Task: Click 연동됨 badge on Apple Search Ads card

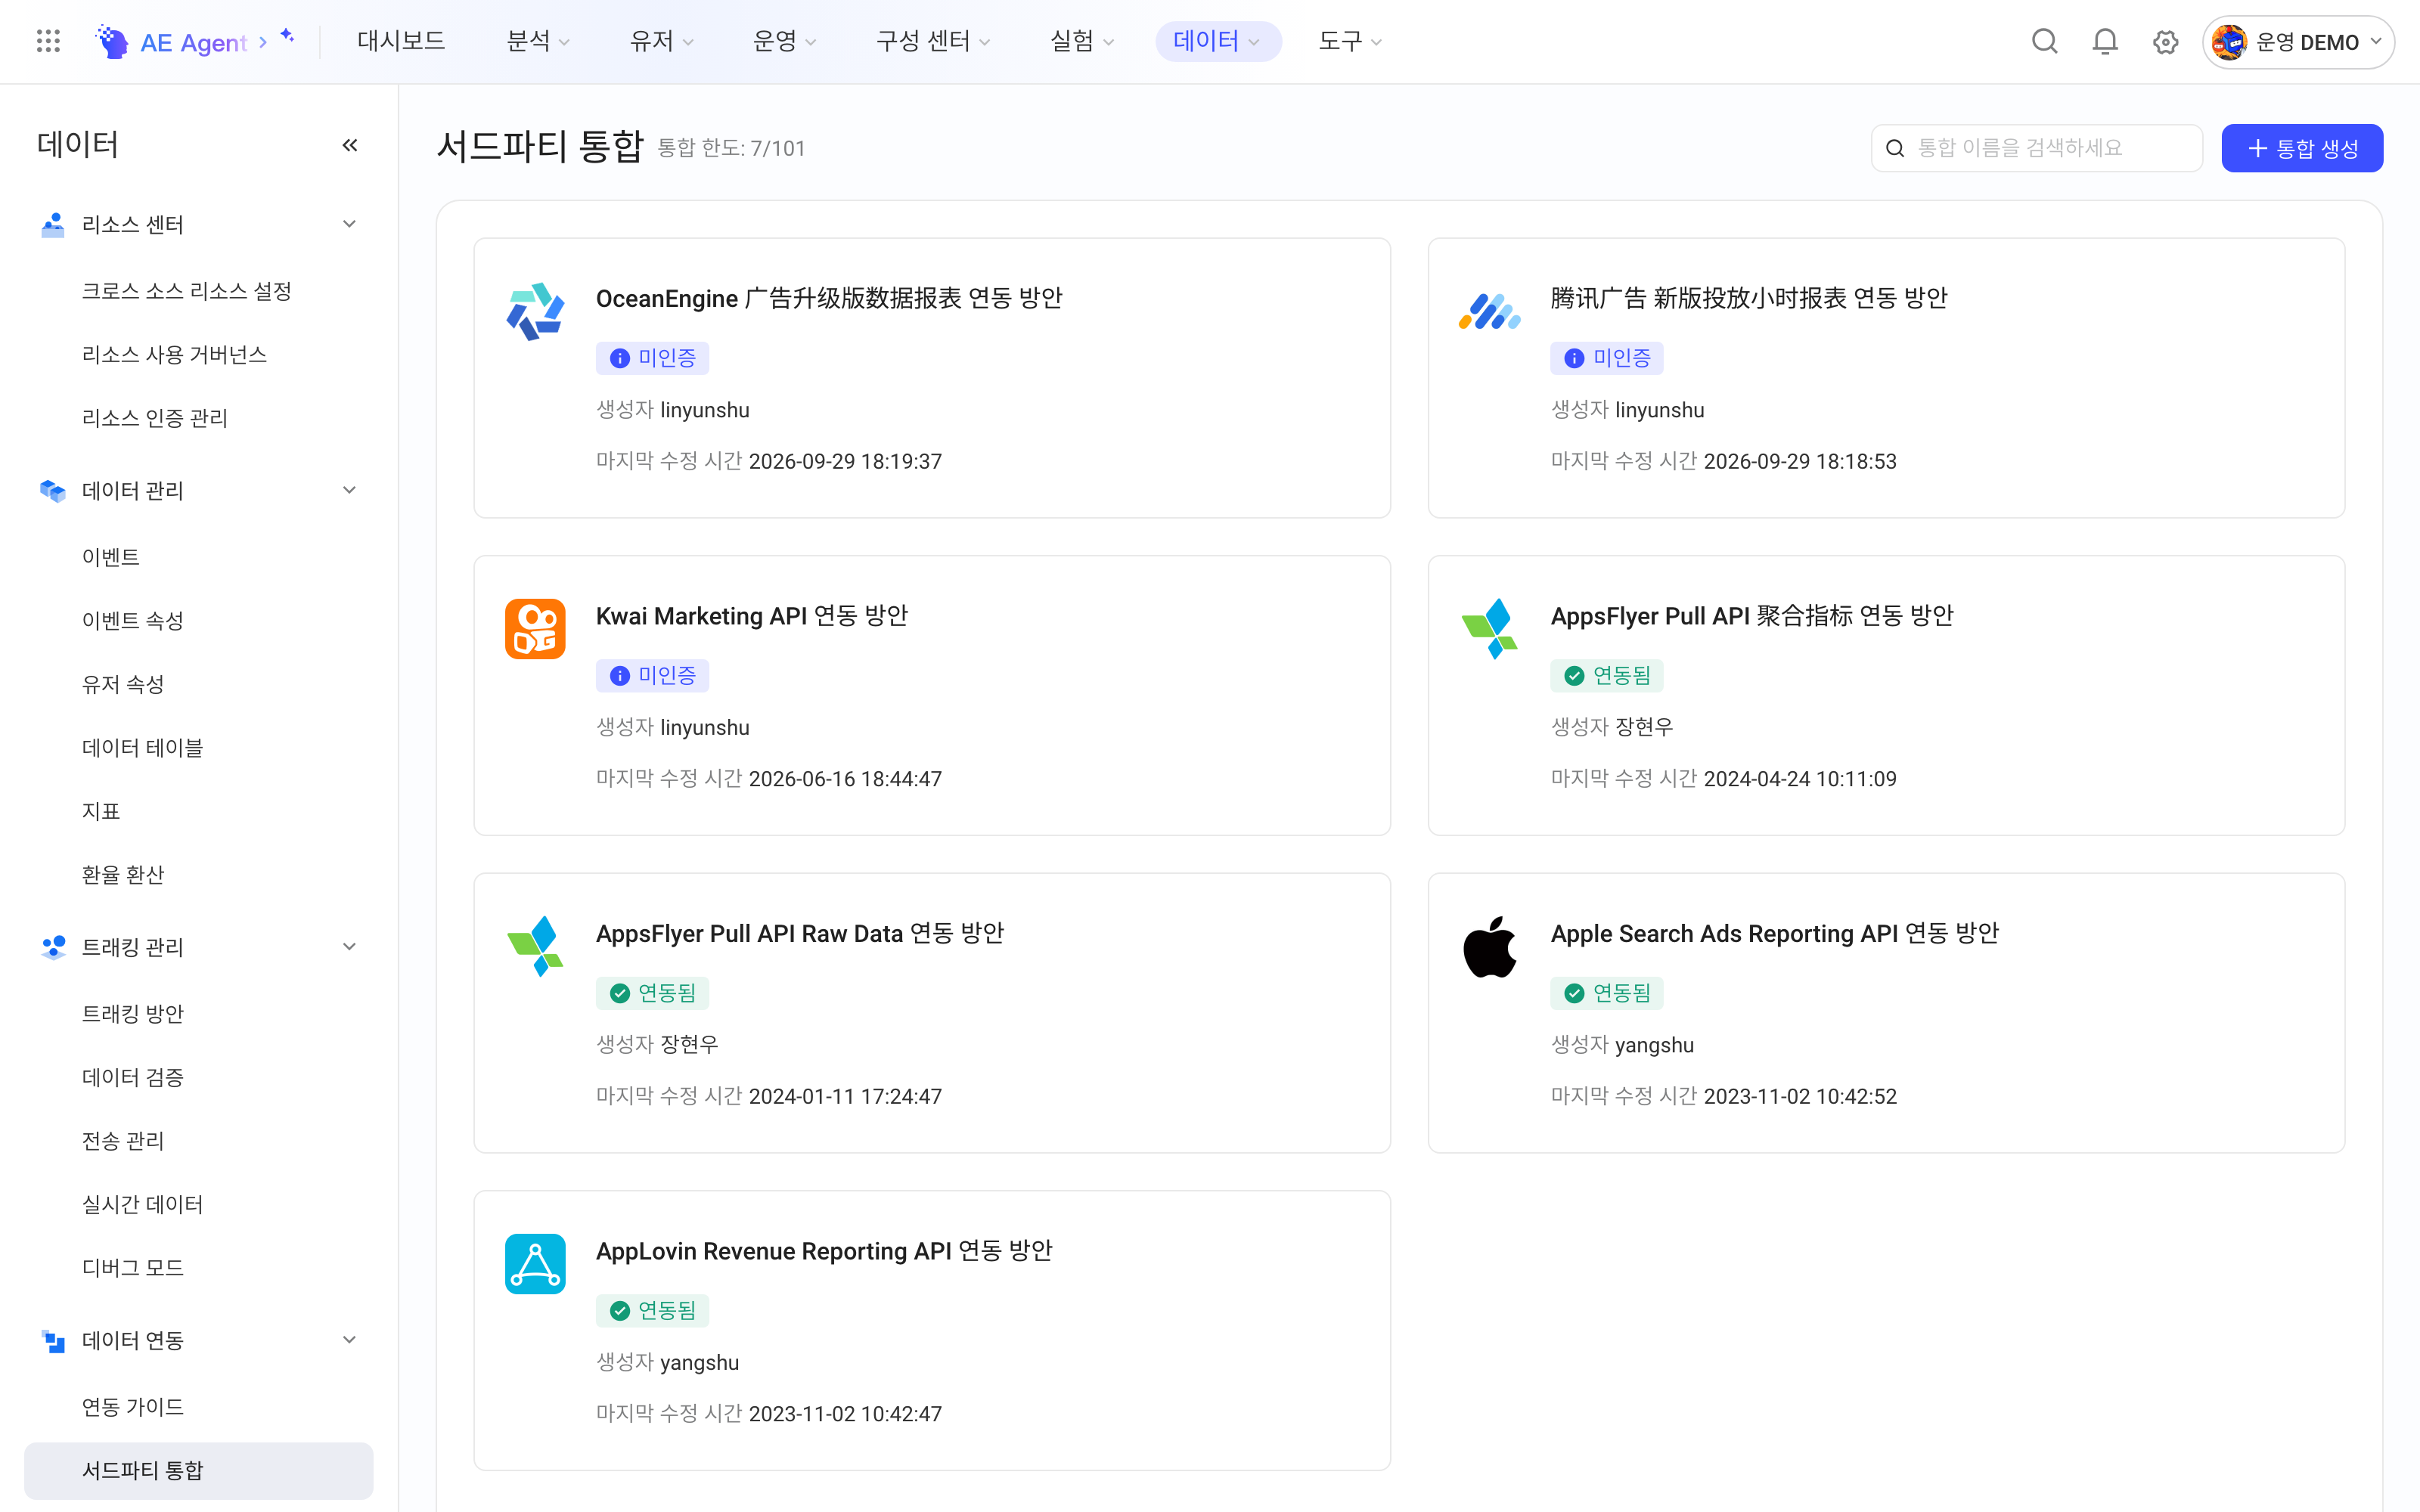Action: point(1606,993)
